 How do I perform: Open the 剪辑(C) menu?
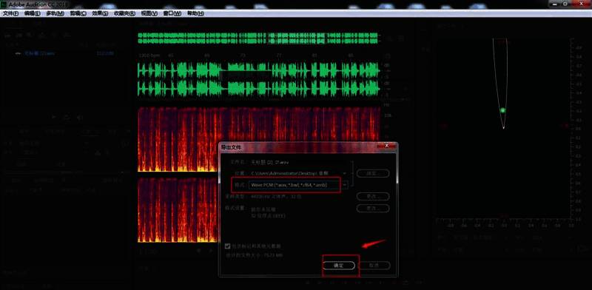pyautogui.click(x=78, y=13)
